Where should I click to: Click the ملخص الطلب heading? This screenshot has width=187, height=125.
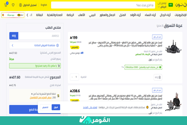(53, 27)
